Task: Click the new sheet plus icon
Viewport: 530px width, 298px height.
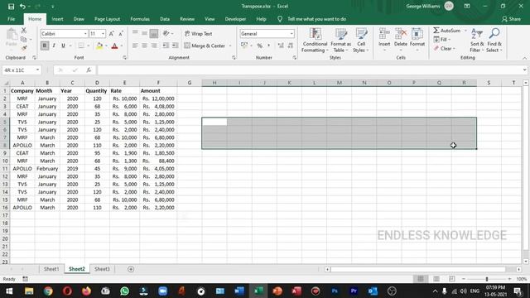Action: coord(131,269)
